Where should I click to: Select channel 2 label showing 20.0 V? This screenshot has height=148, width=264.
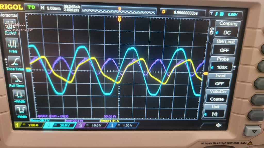(60, 125)
